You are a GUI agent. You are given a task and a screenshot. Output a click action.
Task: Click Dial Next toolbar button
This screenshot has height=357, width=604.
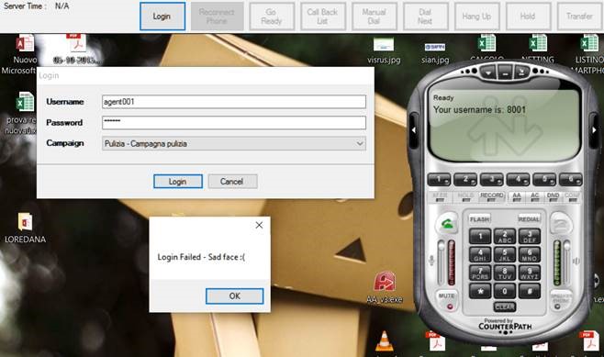[426, 17]
